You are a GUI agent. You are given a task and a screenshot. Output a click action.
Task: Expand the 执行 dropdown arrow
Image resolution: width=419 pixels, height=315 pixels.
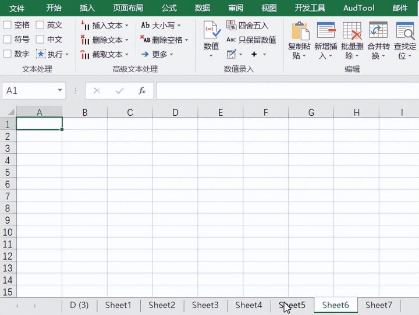tap(67, 55)
